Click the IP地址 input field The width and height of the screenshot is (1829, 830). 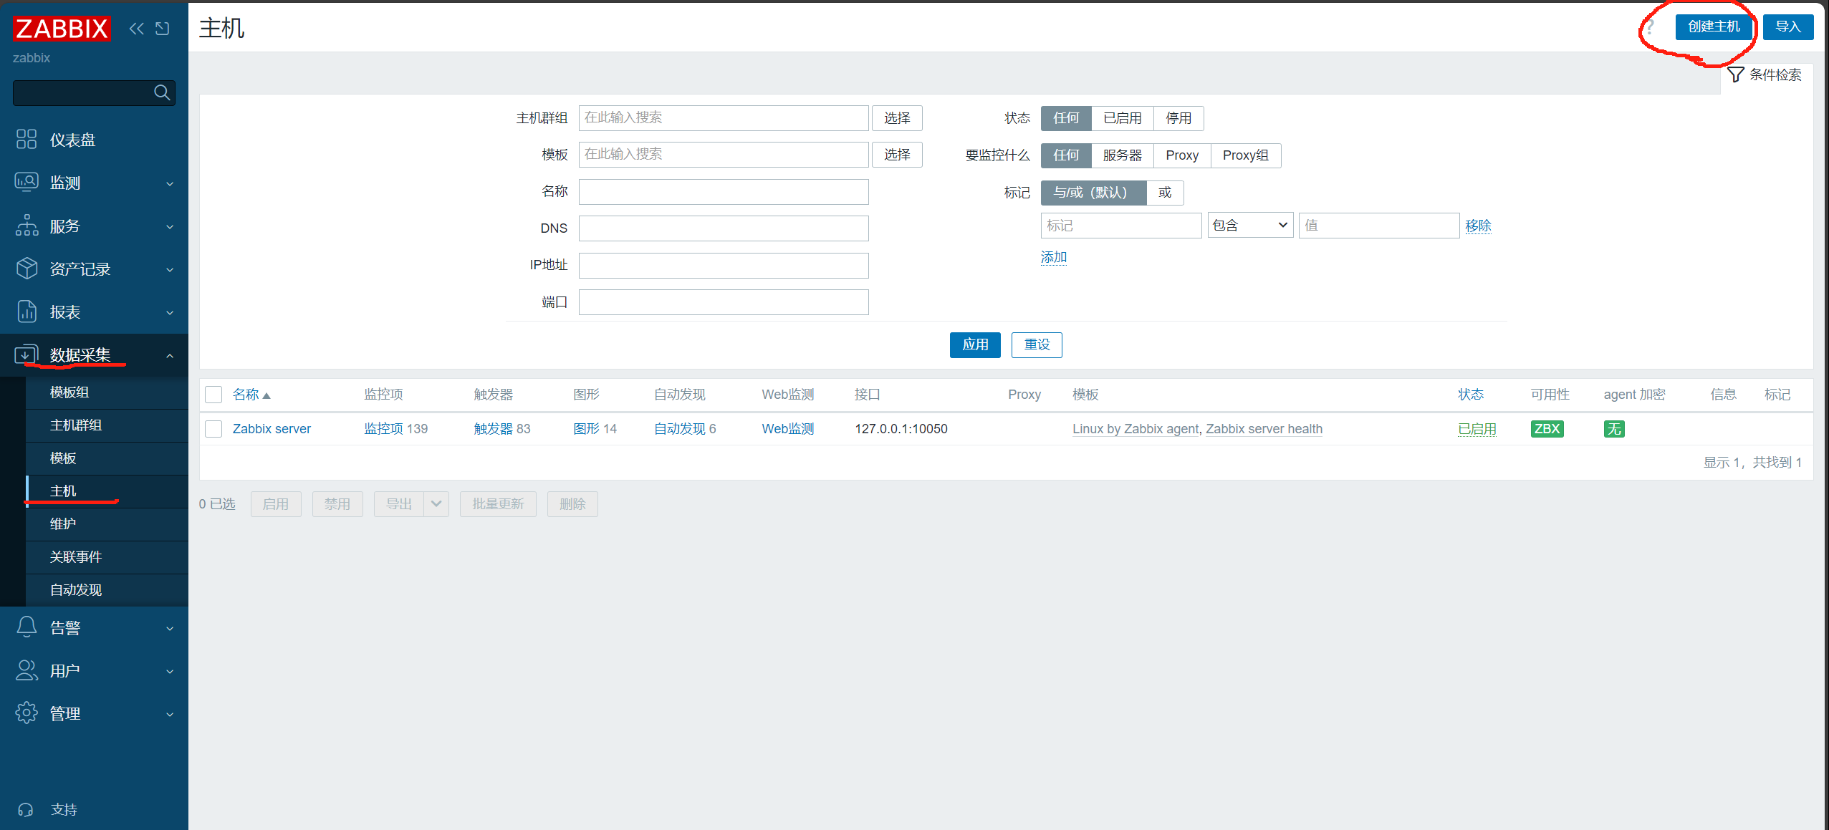[724, 266]
